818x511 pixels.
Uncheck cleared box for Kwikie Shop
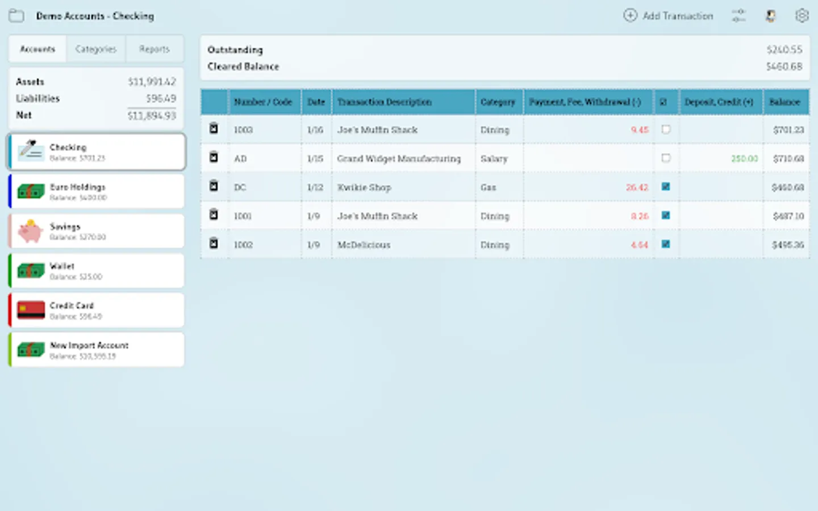pyautogui.click(x=666, y=186)
